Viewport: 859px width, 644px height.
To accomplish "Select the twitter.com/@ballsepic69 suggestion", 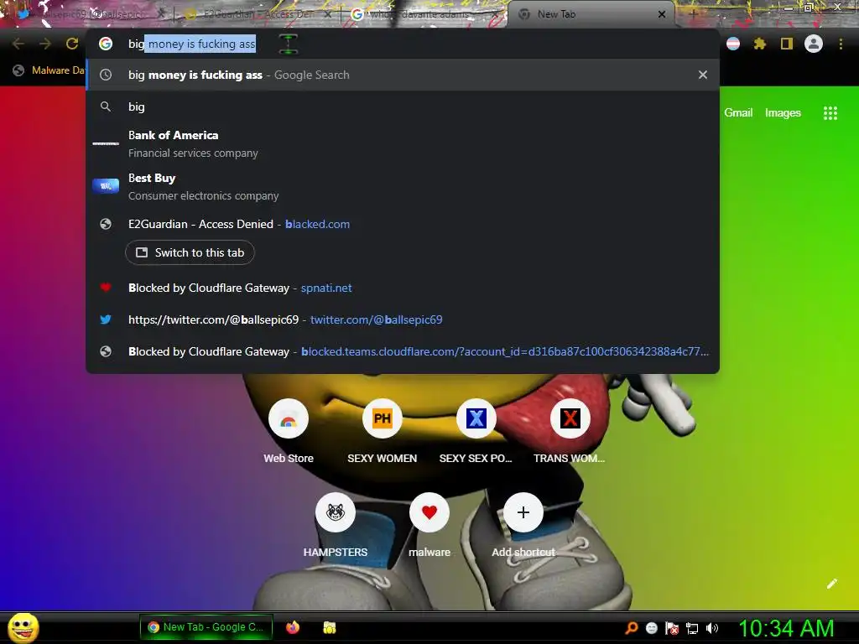I will 403,319.
